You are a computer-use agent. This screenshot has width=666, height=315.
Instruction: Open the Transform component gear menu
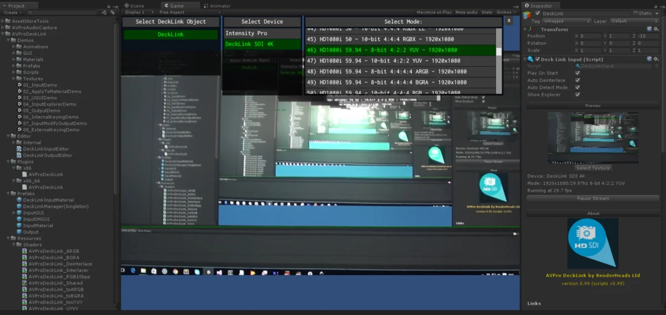click(x=656, y=29)
